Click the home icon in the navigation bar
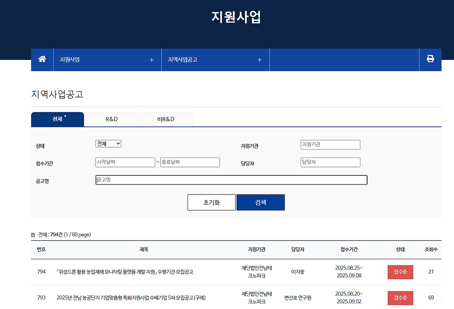The height and width of the screenshot is (309, 454). click(42, 60)
